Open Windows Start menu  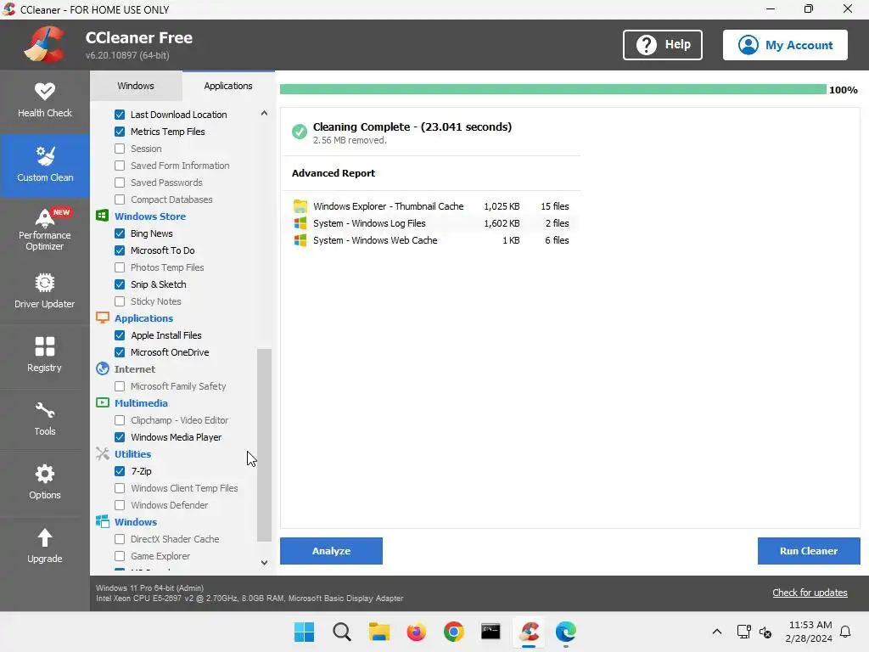point(304,632)
